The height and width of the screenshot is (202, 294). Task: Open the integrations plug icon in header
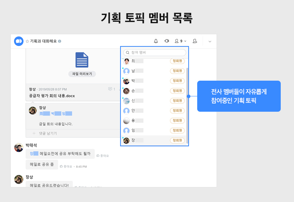click(167, 41)
